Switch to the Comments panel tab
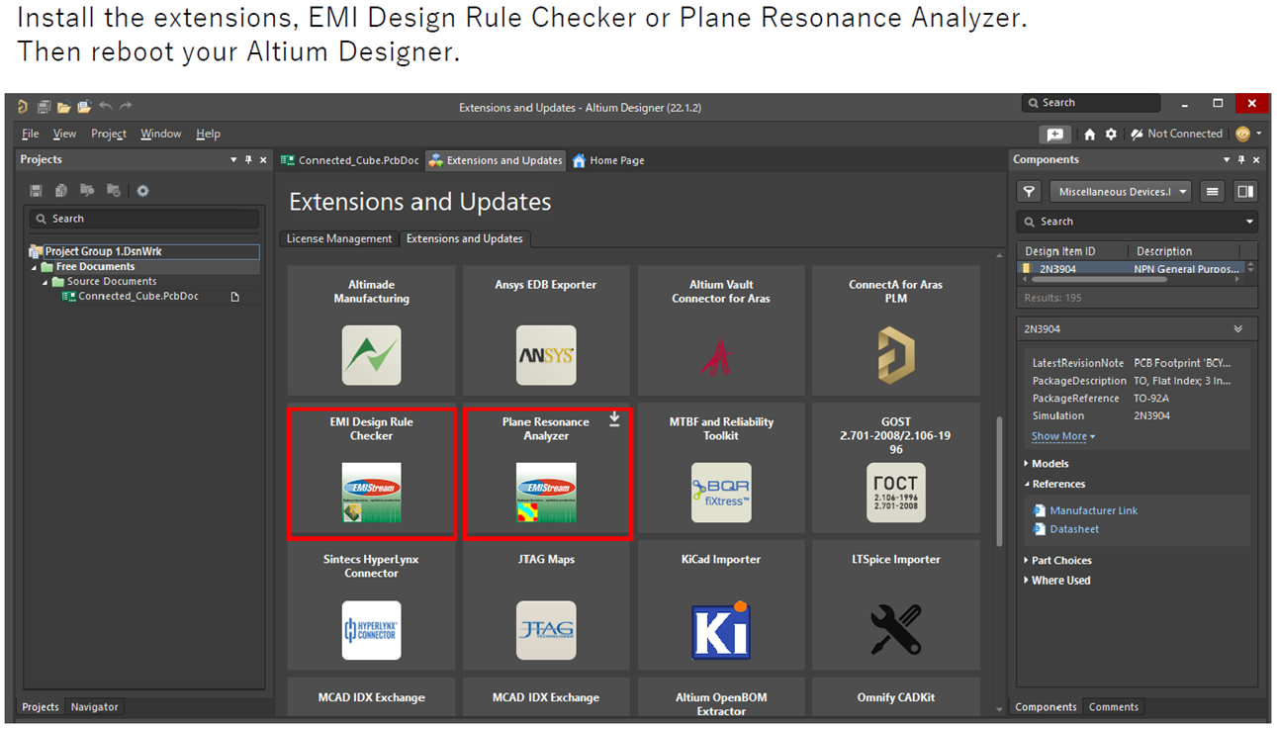Viewport: 1277px width, 729px height. tap(1114, 707)
